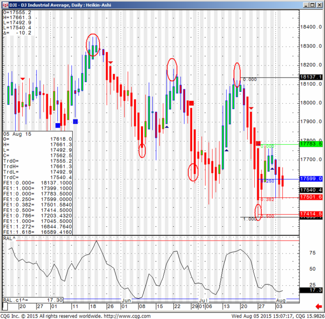The width and height of the screenshot is (325, 319).
Task: Select the blue up triangle marker near July 14
Action: click(226, 150)
